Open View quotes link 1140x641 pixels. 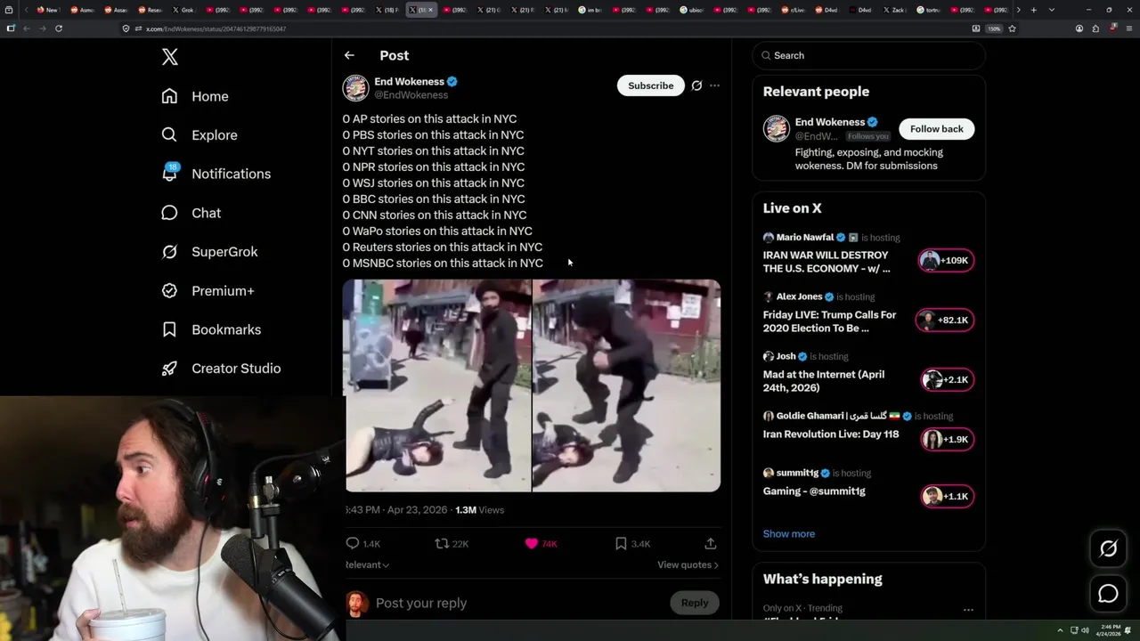(688, 564)
